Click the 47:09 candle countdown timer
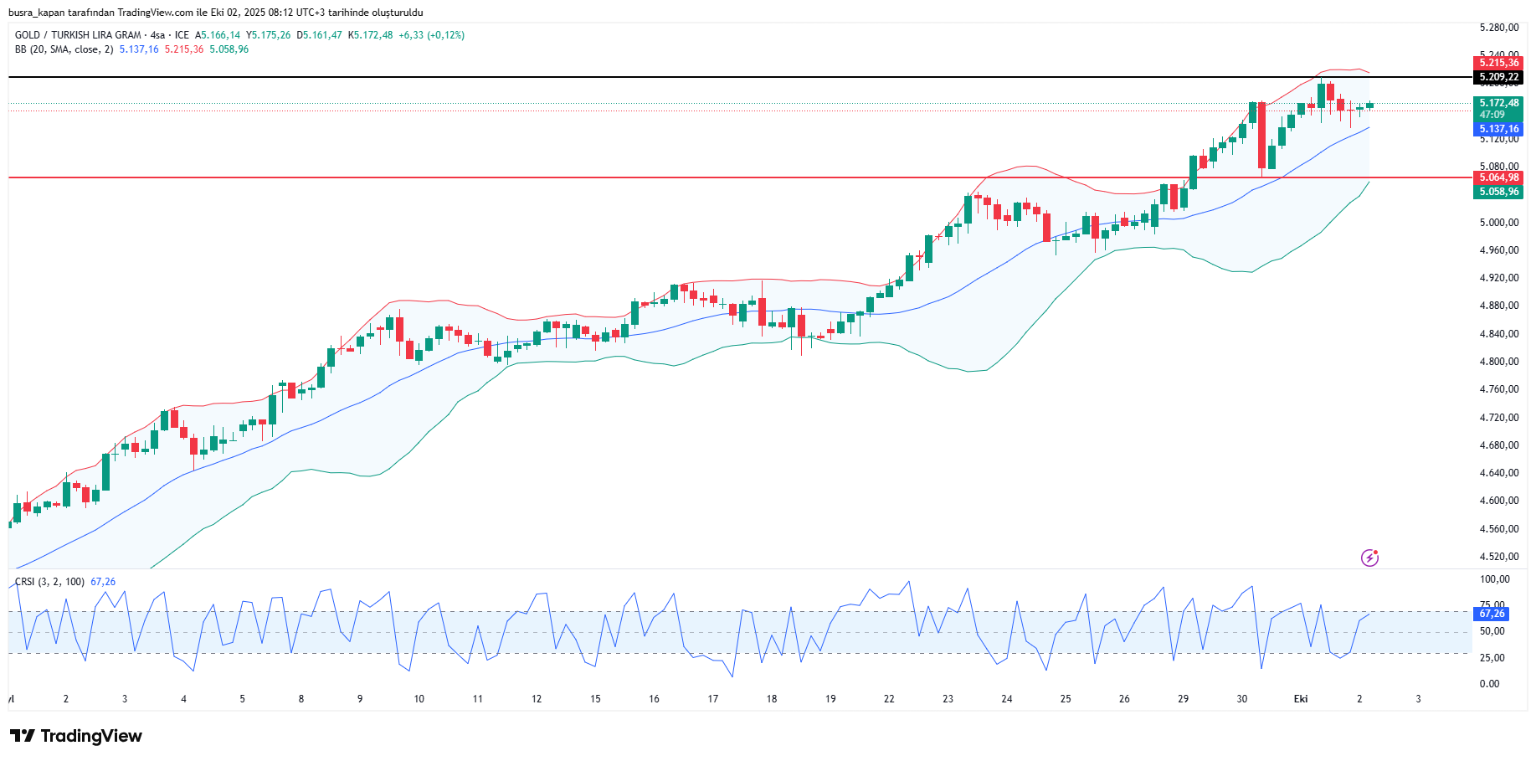Image resolution: width=1536 pixels, height=761 pixels. coord(1492,115)
